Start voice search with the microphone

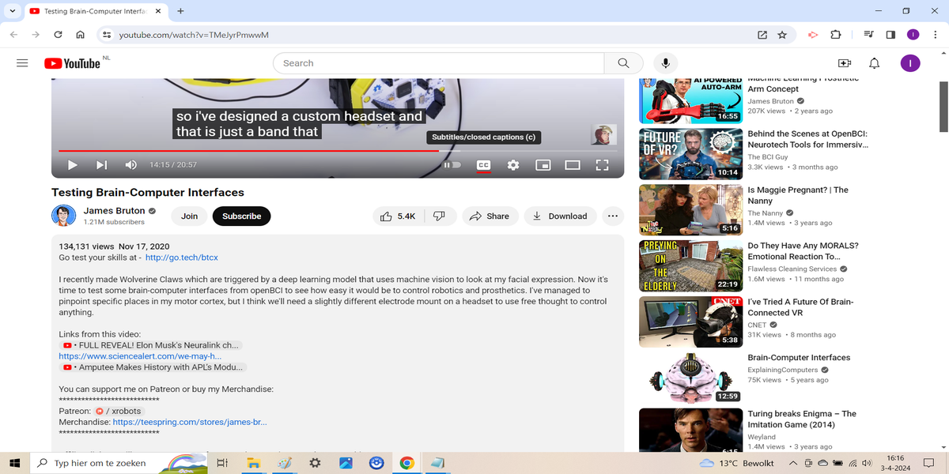point(666,63)
